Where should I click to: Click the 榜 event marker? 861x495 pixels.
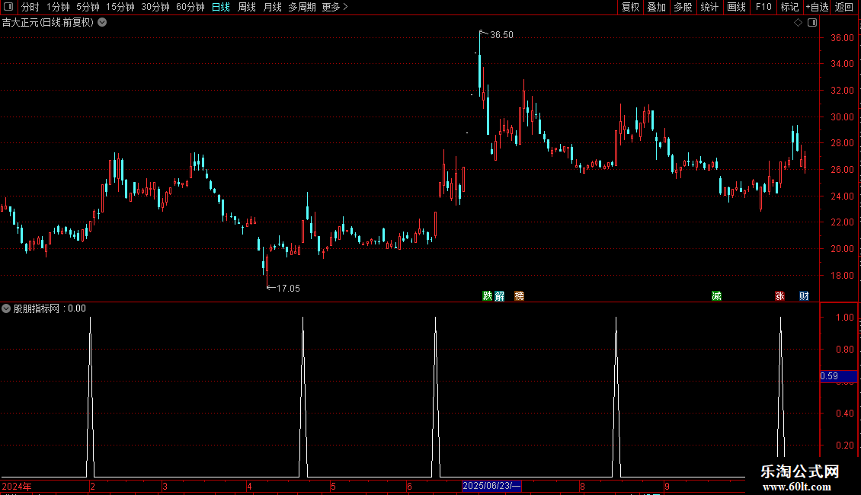pos(519,296)
